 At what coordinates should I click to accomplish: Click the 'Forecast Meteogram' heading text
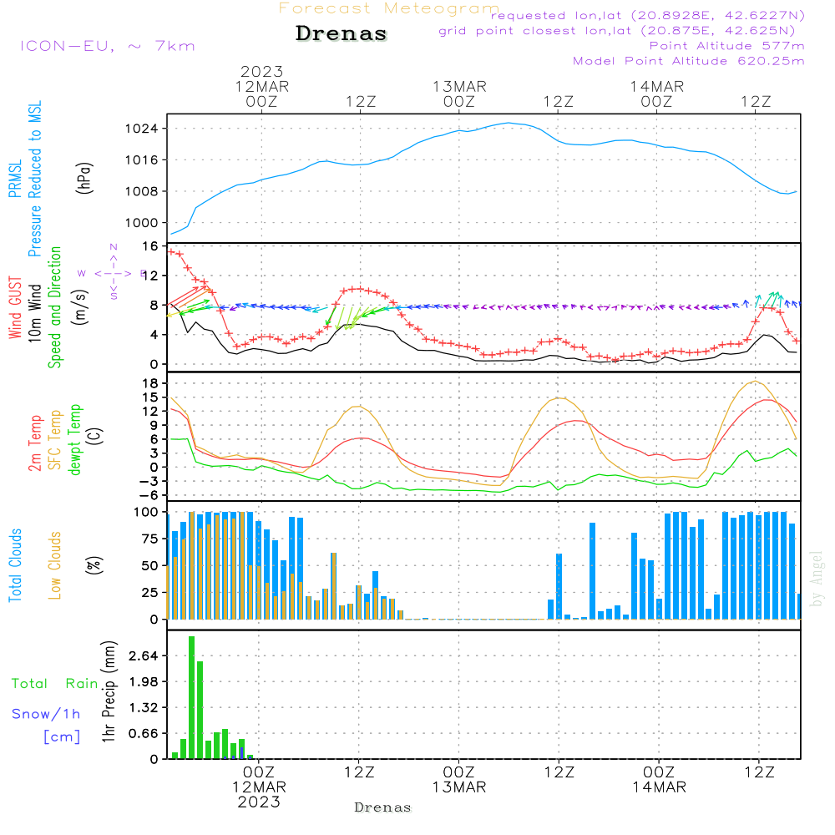click(389, 8)
